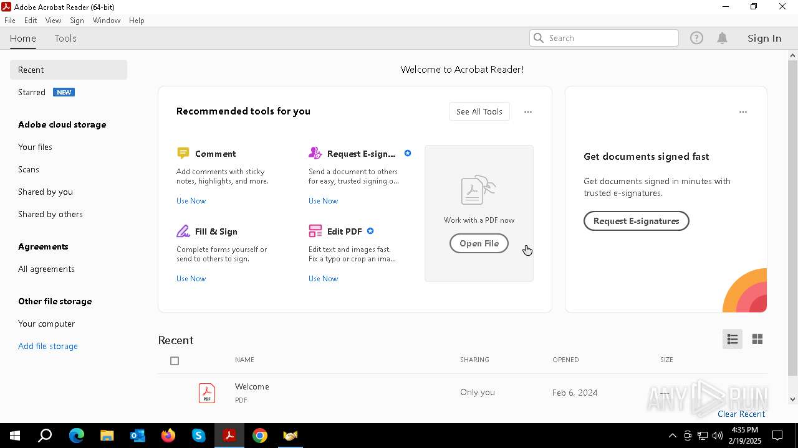Click the search magnifier icon
The height and width of the screenshot is (448, 798).
pyautogui.click(x=539, y=38)
